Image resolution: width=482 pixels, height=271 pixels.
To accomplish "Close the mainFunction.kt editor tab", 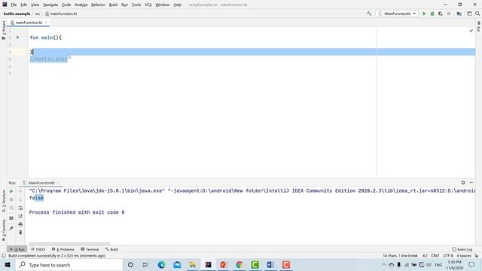I will (x=46, y=23).
